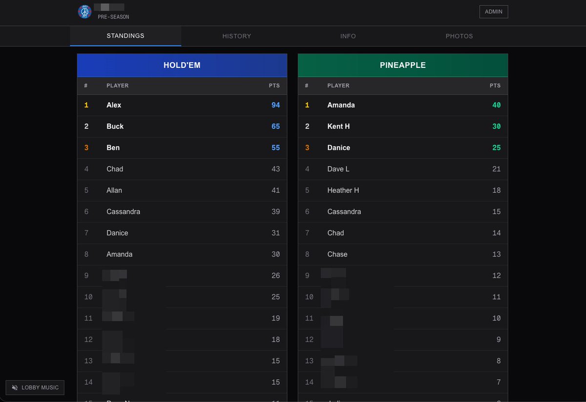Click the 39 points value in Hold'em
The height and width of the screenshot is (402, 586).
[x=276, y=212]
